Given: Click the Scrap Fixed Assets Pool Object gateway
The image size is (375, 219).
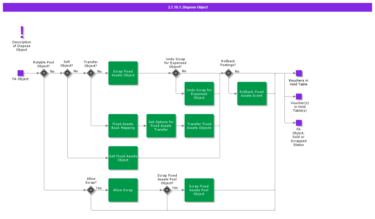Looking at the screenshot, I should (x=167, y=190).
